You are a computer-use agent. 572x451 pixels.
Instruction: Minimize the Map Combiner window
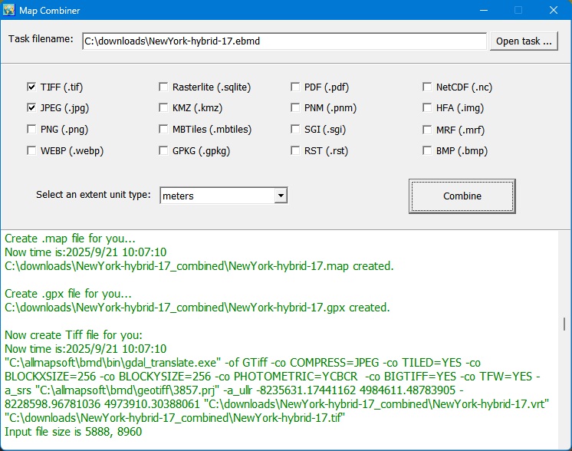[482, 11]
